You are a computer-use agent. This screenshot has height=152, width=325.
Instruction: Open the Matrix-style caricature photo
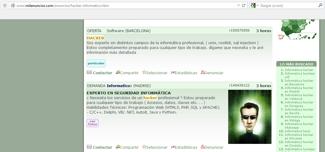250,117
